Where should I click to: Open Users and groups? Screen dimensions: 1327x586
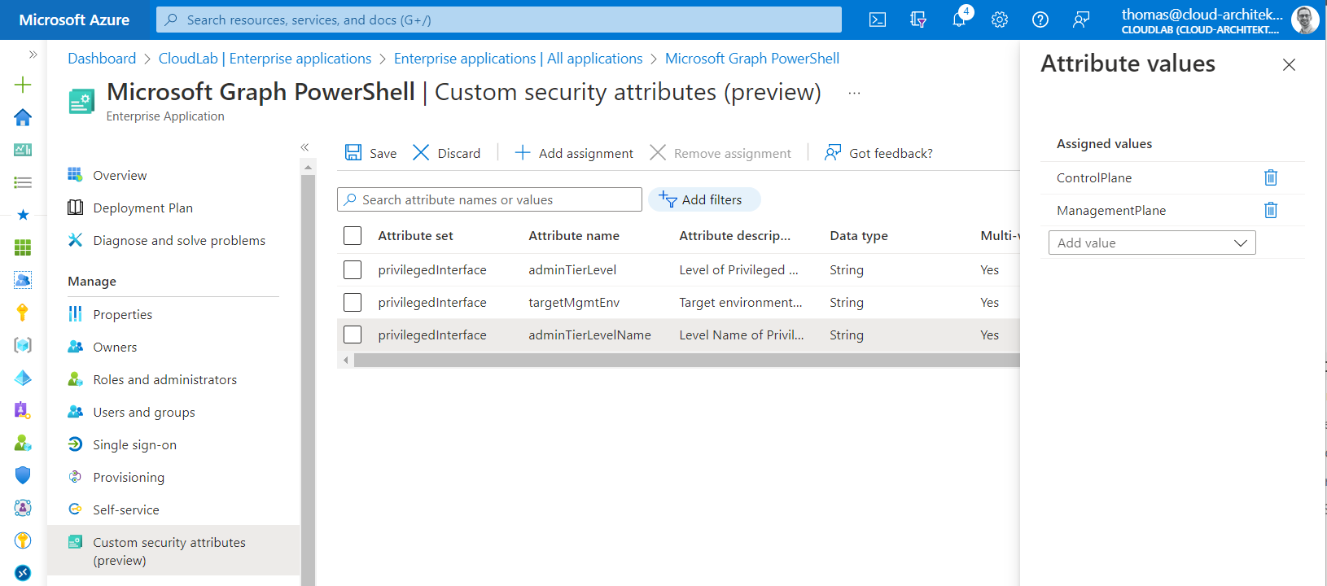(144, 412)
